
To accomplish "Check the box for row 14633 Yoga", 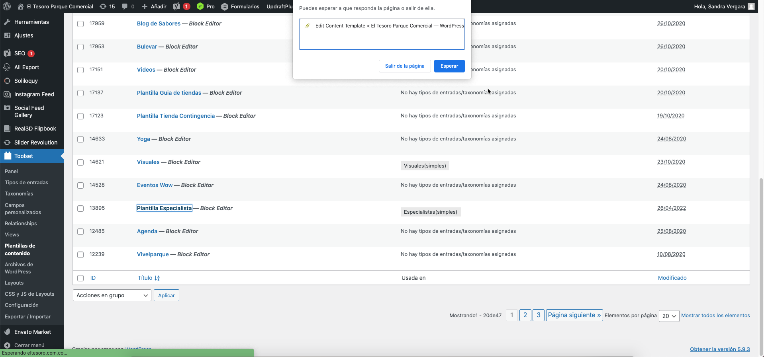I will tap(80, 139).
